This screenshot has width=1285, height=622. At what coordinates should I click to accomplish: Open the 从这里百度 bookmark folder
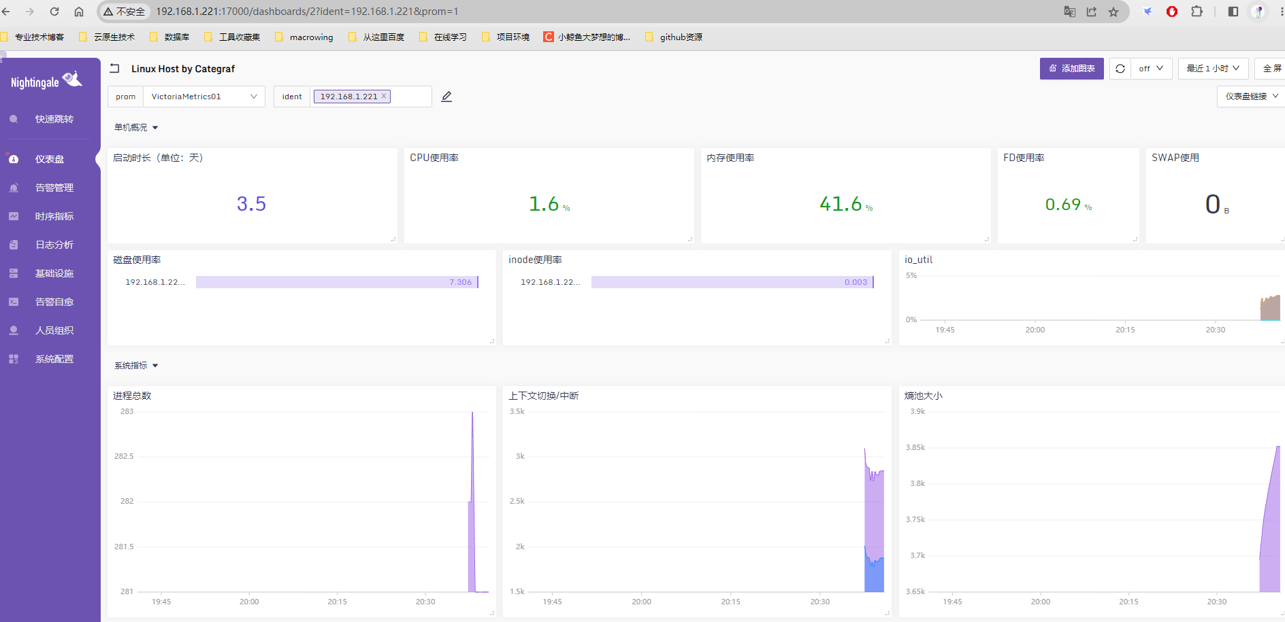(376, 37)
